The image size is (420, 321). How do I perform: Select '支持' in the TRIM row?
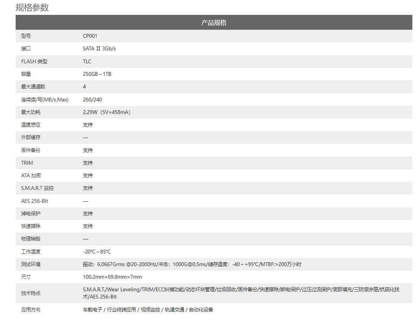88,163
